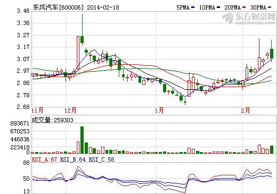The width and height of the screenshot is (277, 194).
Task: Click the 3.27 price axis label
Action: 23,35
